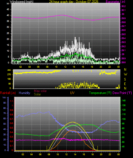Click the 120 temperature scale value
Viewport: 133px width, 158px height.
tap(124, 110)
